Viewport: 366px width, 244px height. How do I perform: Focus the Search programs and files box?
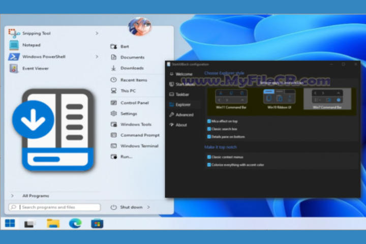click(54, 207)
